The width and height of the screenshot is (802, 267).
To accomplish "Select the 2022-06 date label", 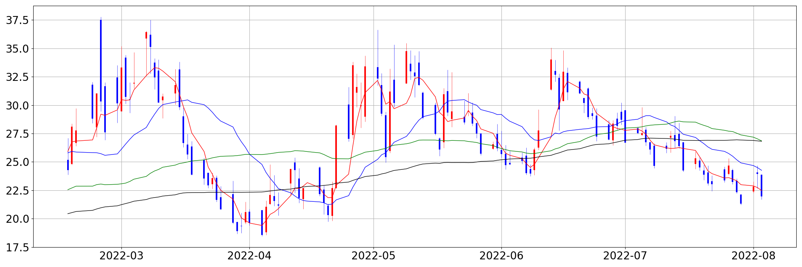I will click(x=501, y=256).
